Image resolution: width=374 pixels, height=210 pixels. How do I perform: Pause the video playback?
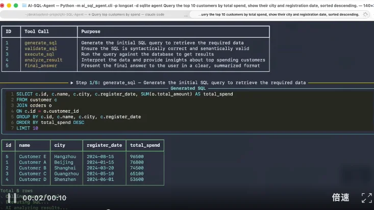click(x=11, y=198)
